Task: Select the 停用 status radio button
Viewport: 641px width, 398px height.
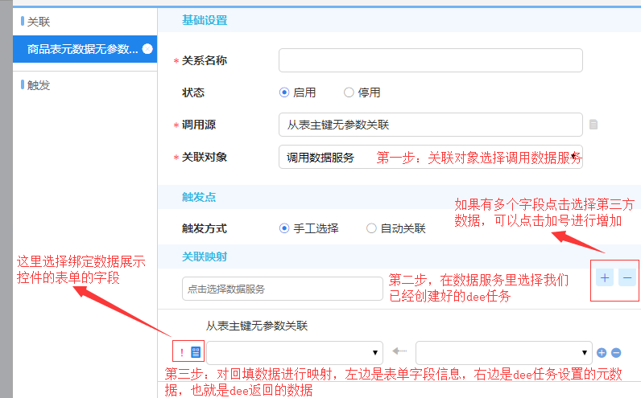Action: [x=349, y=92]
